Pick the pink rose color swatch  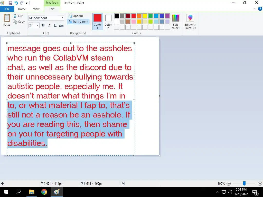pos(134,22)
